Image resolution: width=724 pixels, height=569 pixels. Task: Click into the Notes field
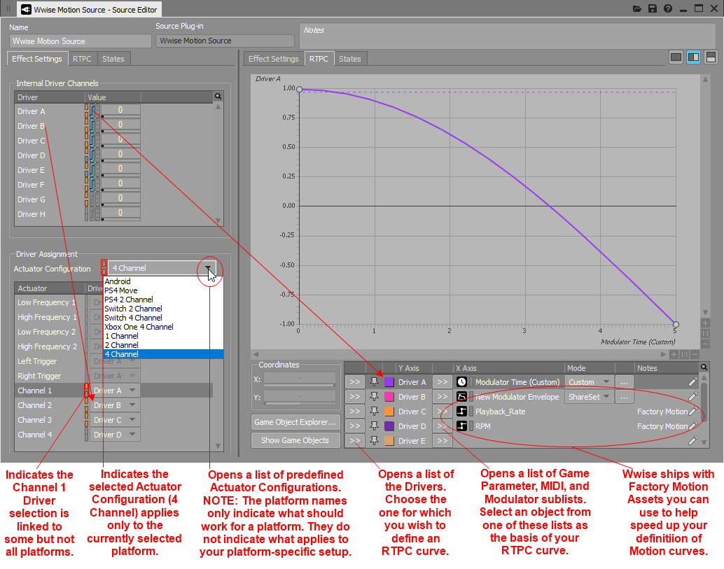tap(508, 36)
